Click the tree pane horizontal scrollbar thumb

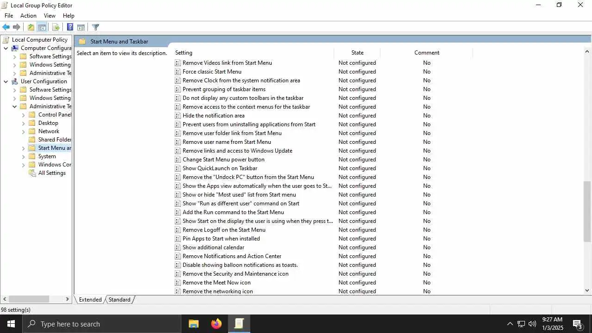pyautogui.click(x=29, y=300)
